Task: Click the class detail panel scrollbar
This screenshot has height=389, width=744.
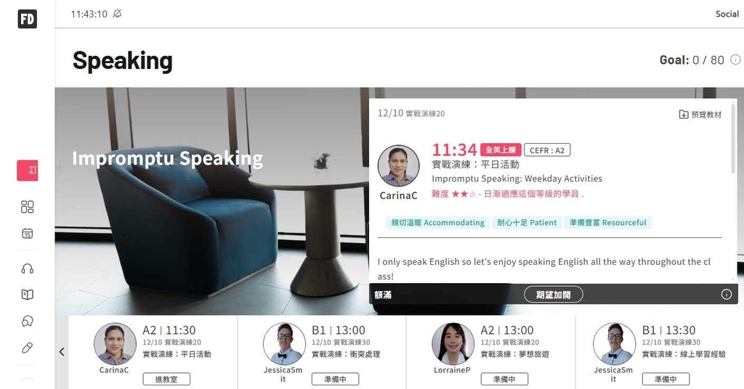Action: point(734,139)
